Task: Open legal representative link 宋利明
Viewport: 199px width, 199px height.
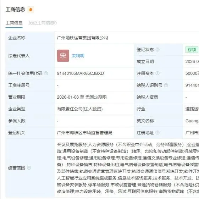Action: 78,56
